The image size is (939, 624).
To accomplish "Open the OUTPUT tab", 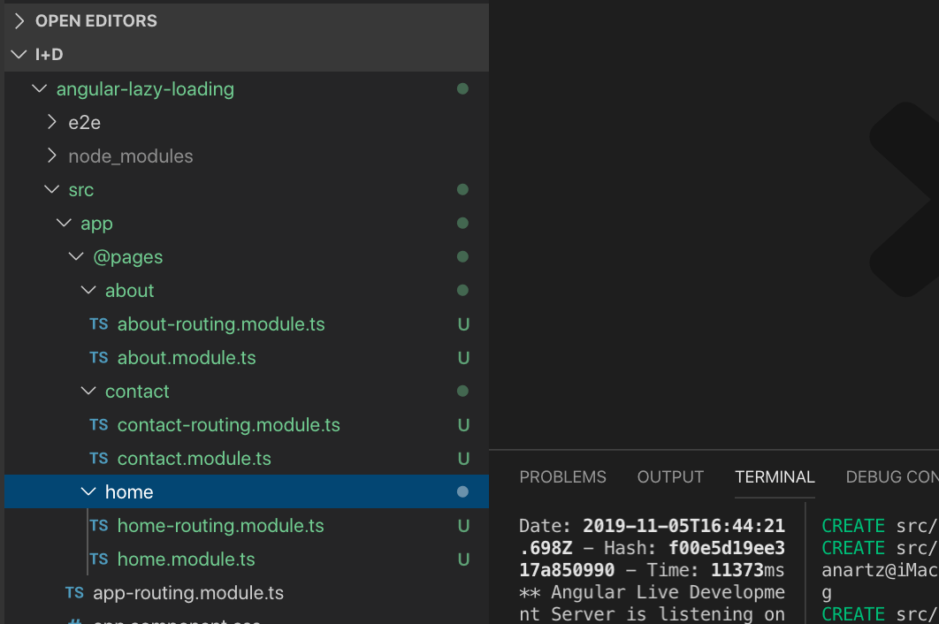I will 670,477.
